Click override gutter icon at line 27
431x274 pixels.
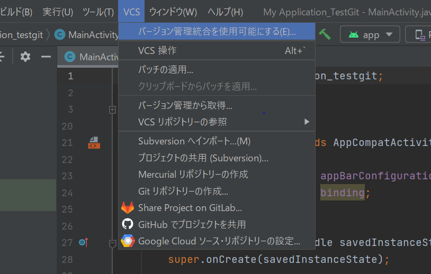pyautogui.click(x=84, y=242)
